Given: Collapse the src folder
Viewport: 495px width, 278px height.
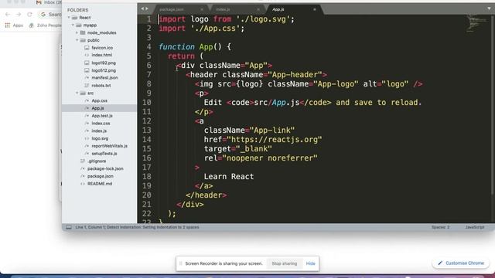Looking at the screenshot, I should point(77,93).
